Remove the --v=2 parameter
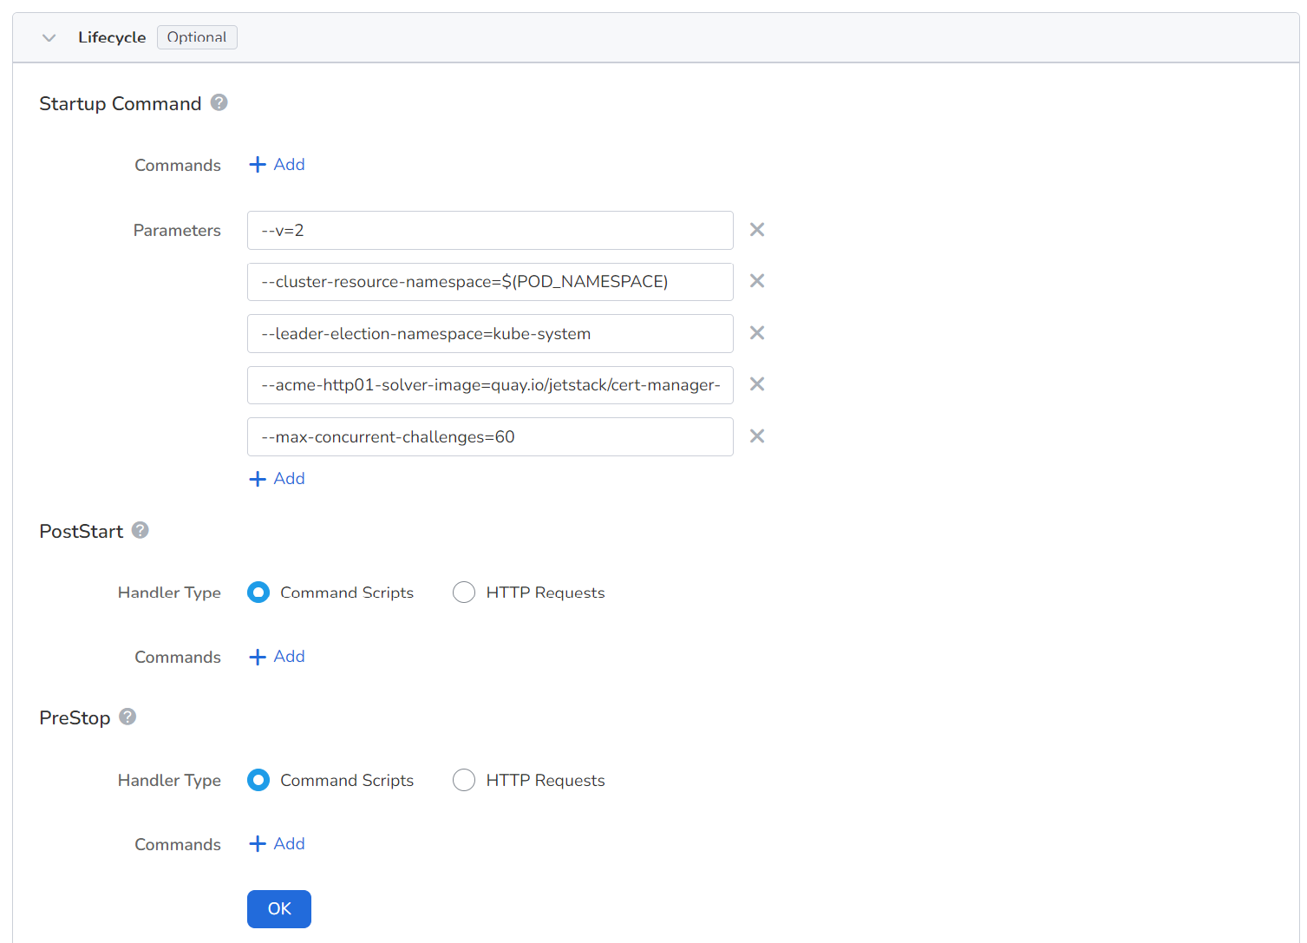This screenshot has width=1307, height=943. click(757, 230)
